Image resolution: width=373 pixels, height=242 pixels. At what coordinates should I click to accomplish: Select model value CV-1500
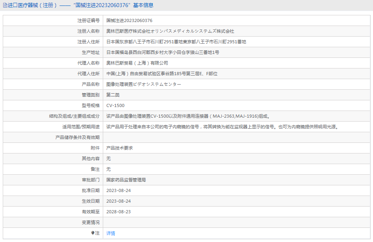115,105
